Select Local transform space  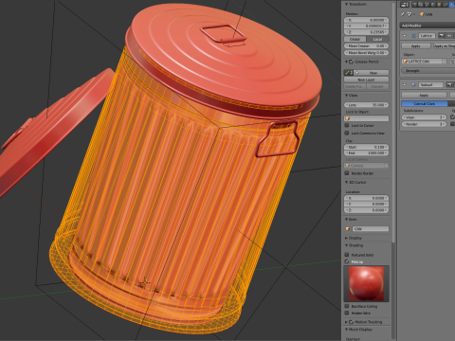tap(377, 39)
